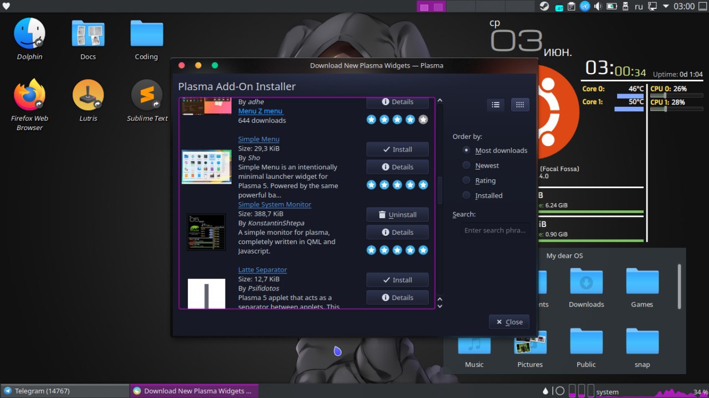Uninstall Simple System Monitor widget
The height and width of the screenshot is (398, 709).
click(x=397, y=215)
